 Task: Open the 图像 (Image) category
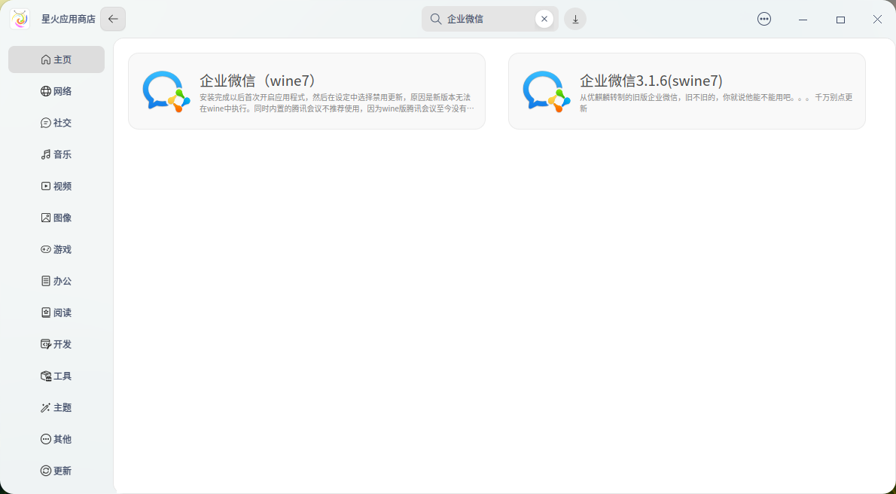[x=56, y=218]
